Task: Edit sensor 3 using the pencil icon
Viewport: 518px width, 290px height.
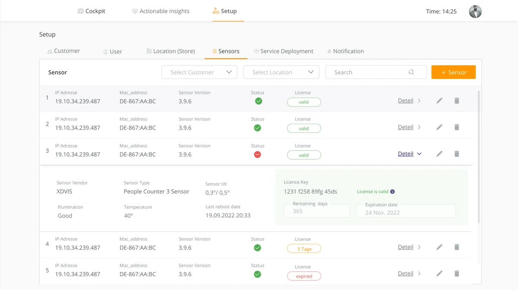Action: click(439, 154)
